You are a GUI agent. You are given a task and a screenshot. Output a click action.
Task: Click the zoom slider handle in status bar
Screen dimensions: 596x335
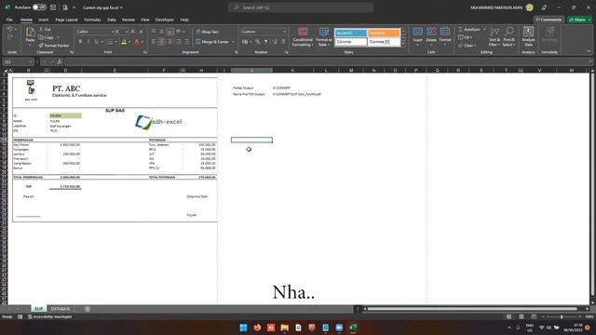pos(562,316)
